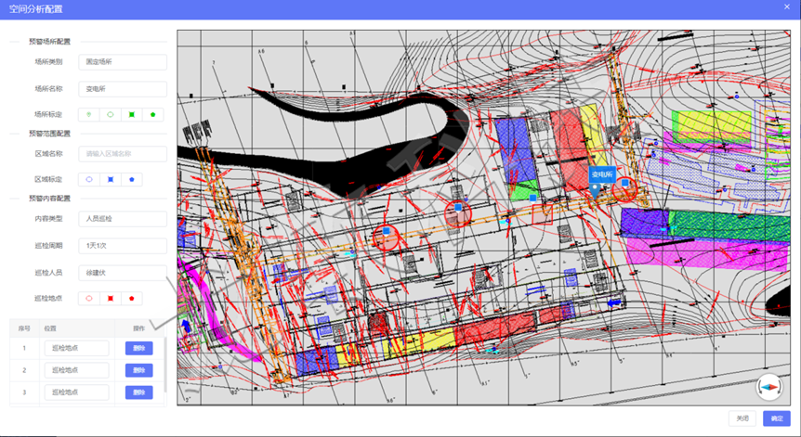
Task: Click the map compass rotation control
Action: coord(770,387)
